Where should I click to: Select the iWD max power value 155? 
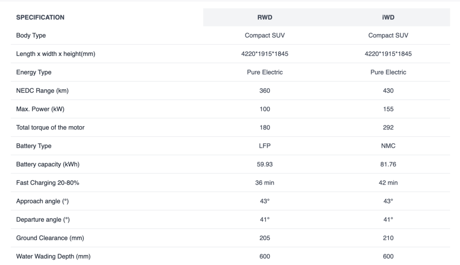pyautogui.click(x=388, y=109)
